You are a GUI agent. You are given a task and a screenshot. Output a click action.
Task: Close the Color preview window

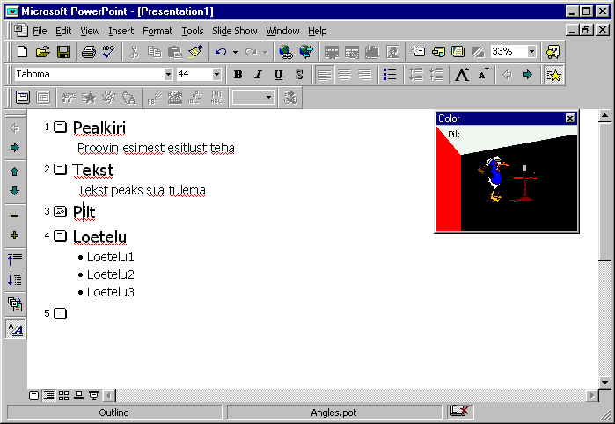pos(570,118)
